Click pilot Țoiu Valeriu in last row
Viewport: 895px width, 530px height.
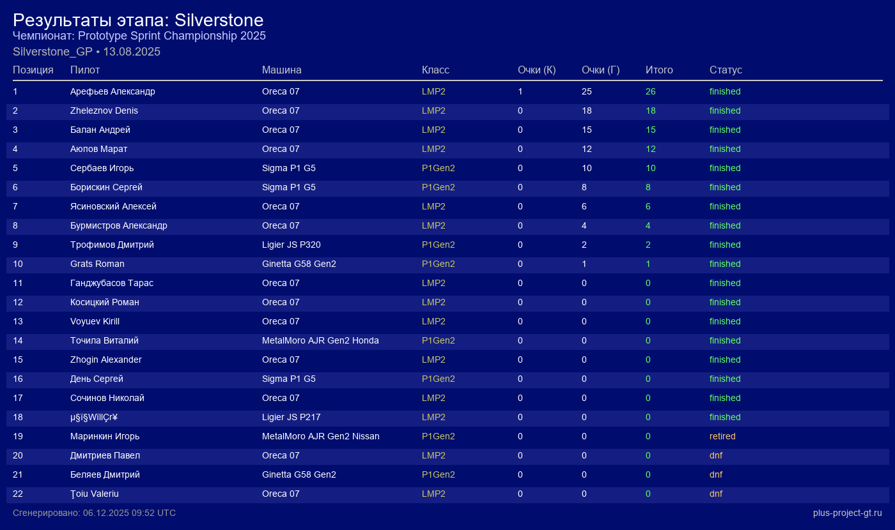[x=95, y=494]
